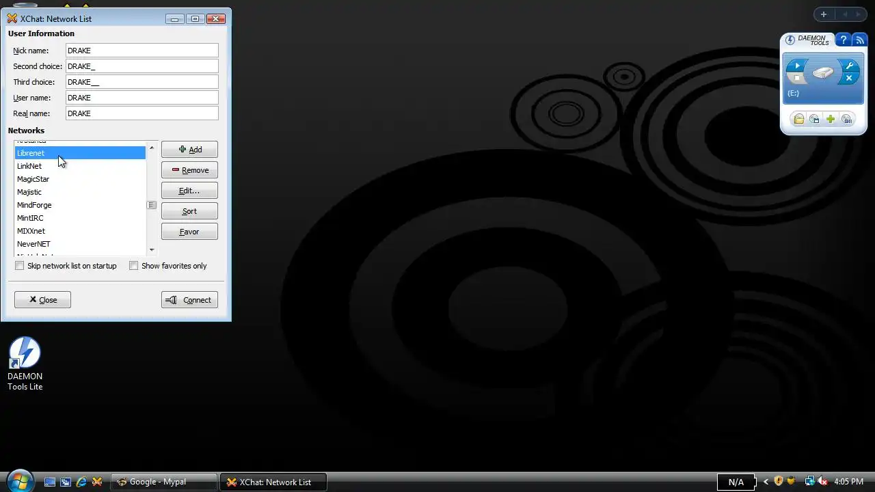Select LinkNet in the networks list
Image resolution: width=875 pixels, height=492 pixels.
click(80, 166)
